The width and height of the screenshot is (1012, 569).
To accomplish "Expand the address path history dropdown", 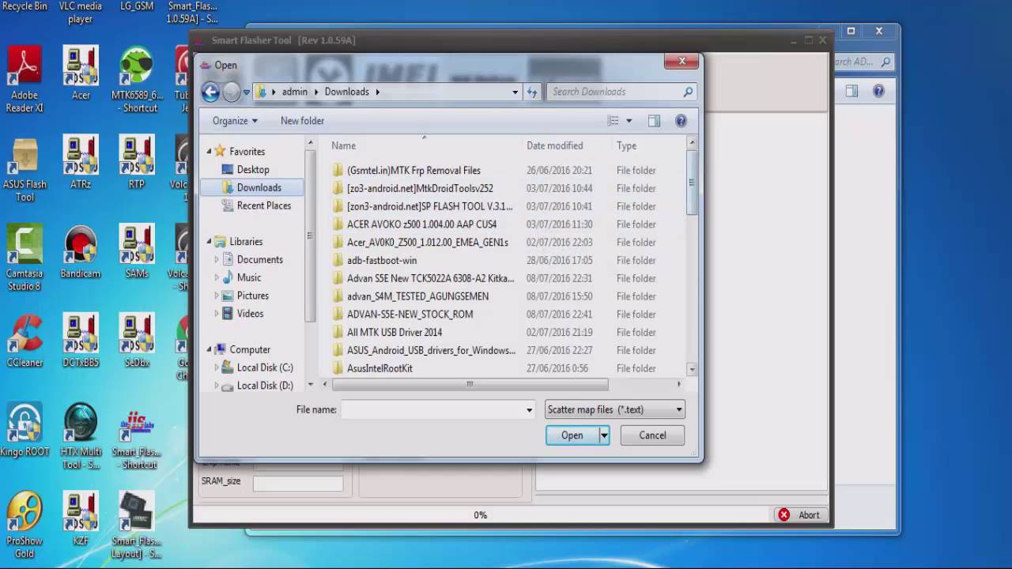I will click(515, 92).
